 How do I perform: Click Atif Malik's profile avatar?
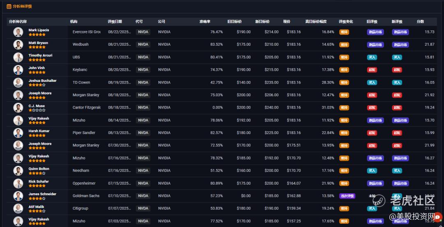click(x=18, y=208)
